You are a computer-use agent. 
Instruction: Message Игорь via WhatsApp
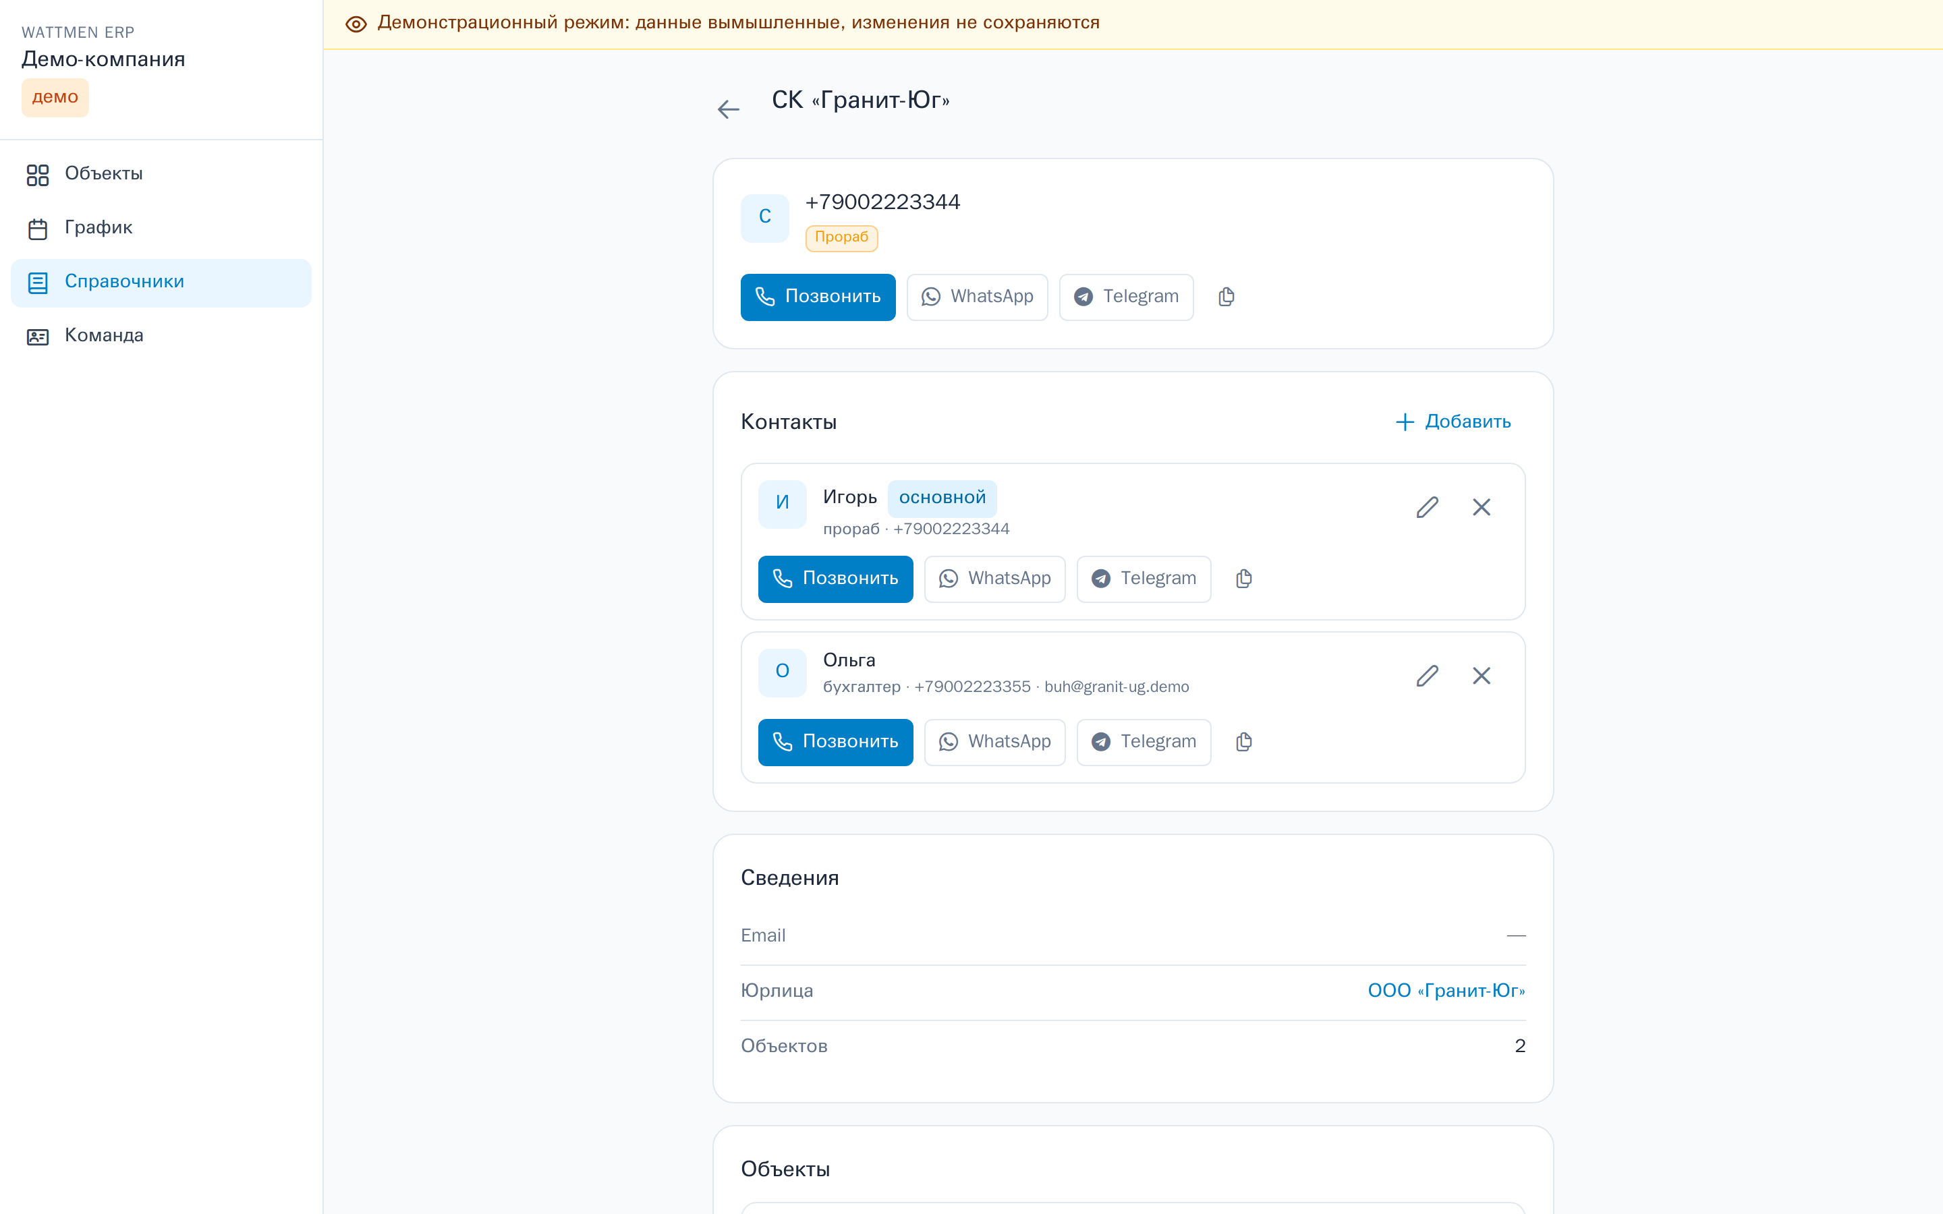(x=995, y=579)
